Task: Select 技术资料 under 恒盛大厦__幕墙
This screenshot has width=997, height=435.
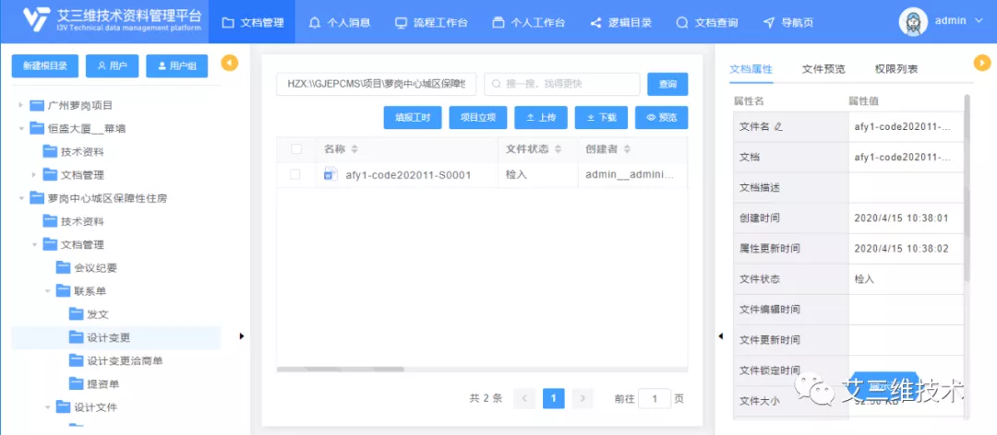Action: click(83, 152)
